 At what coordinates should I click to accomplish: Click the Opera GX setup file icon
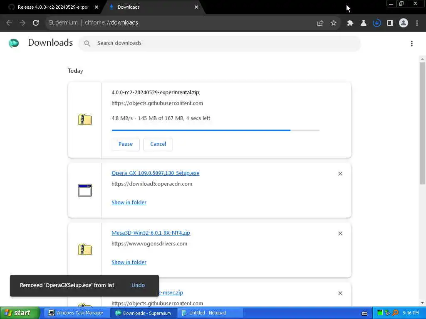(85, 190)
